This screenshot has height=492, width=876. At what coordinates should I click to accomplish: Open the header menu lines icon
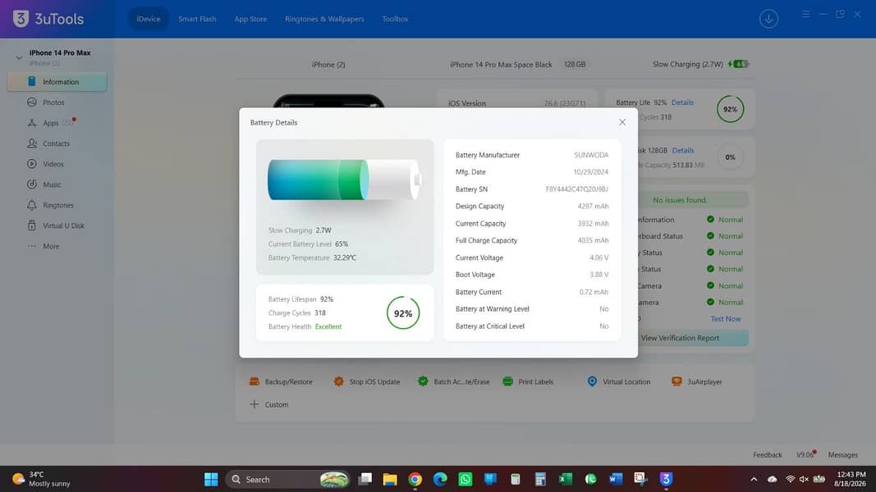tap(805, 14)
